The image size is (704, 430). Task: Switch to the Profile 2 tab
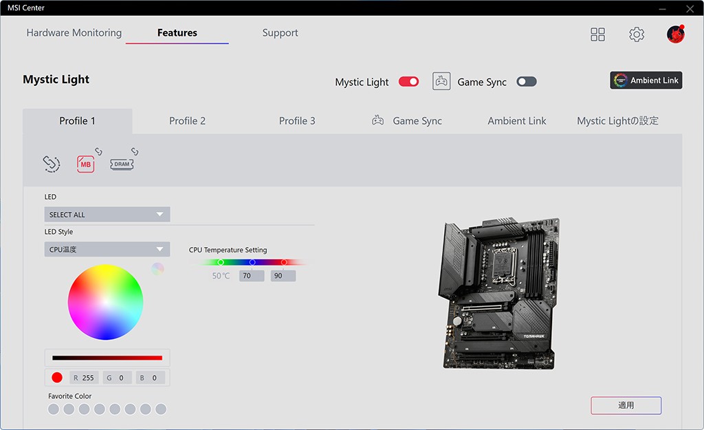click(187, 121)
